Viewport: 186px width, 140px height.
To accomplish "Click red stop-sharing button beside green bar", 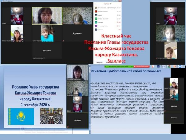I will coord(141,66).
